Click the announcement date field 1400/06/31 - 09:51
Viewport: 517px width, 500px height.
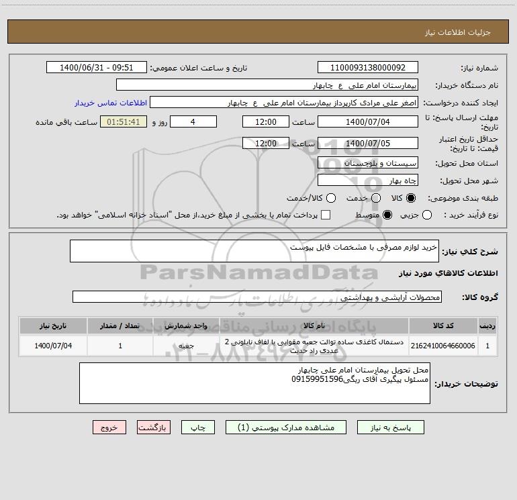click(x=96, y=67)
